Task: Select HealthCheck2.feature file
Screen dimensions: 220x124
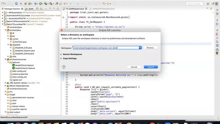Action: [25, 68]
